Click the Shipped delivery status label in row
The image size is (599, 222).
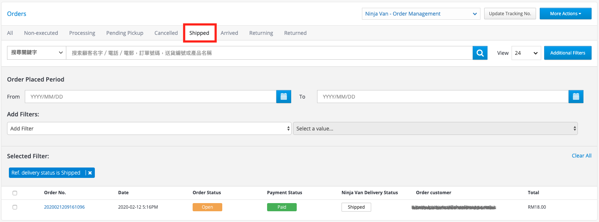pyautogui.click(x=356, y=207)
